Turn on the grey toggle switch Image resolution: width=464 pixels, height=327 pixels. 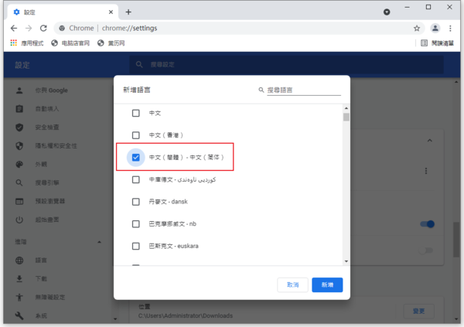coord(426,250)
